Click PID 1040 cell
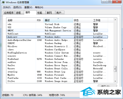The image size is (123, 99). pos(39,40)
